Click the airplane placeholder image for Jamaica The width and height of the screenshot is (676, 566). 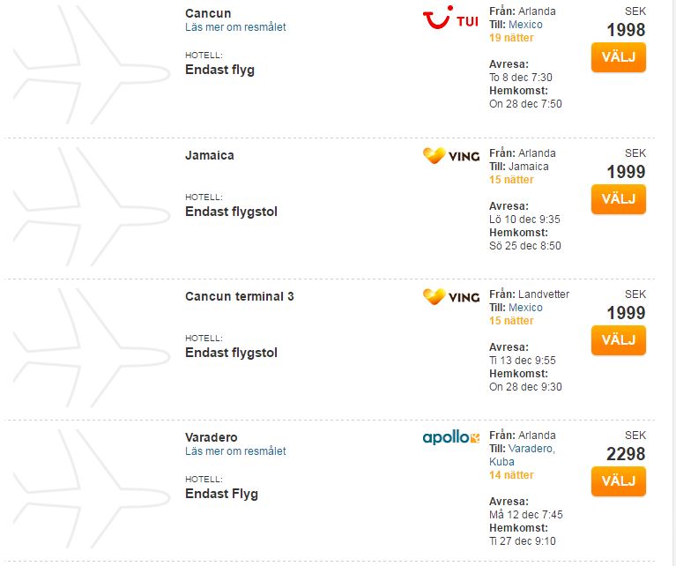[x=91, y=206]
